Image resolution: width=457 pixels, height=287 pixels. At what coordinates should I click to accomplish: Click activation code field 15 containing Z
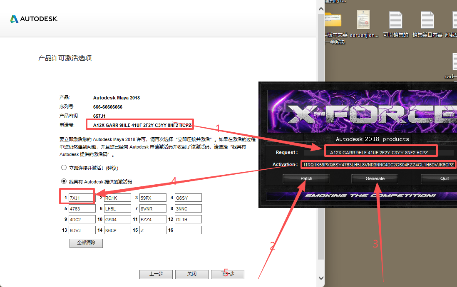click(x=153, y=230)
